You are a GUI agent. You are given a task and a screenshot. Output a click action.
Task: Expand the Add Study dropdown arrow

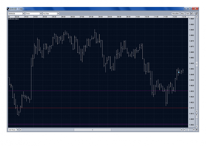coord(18,130)
